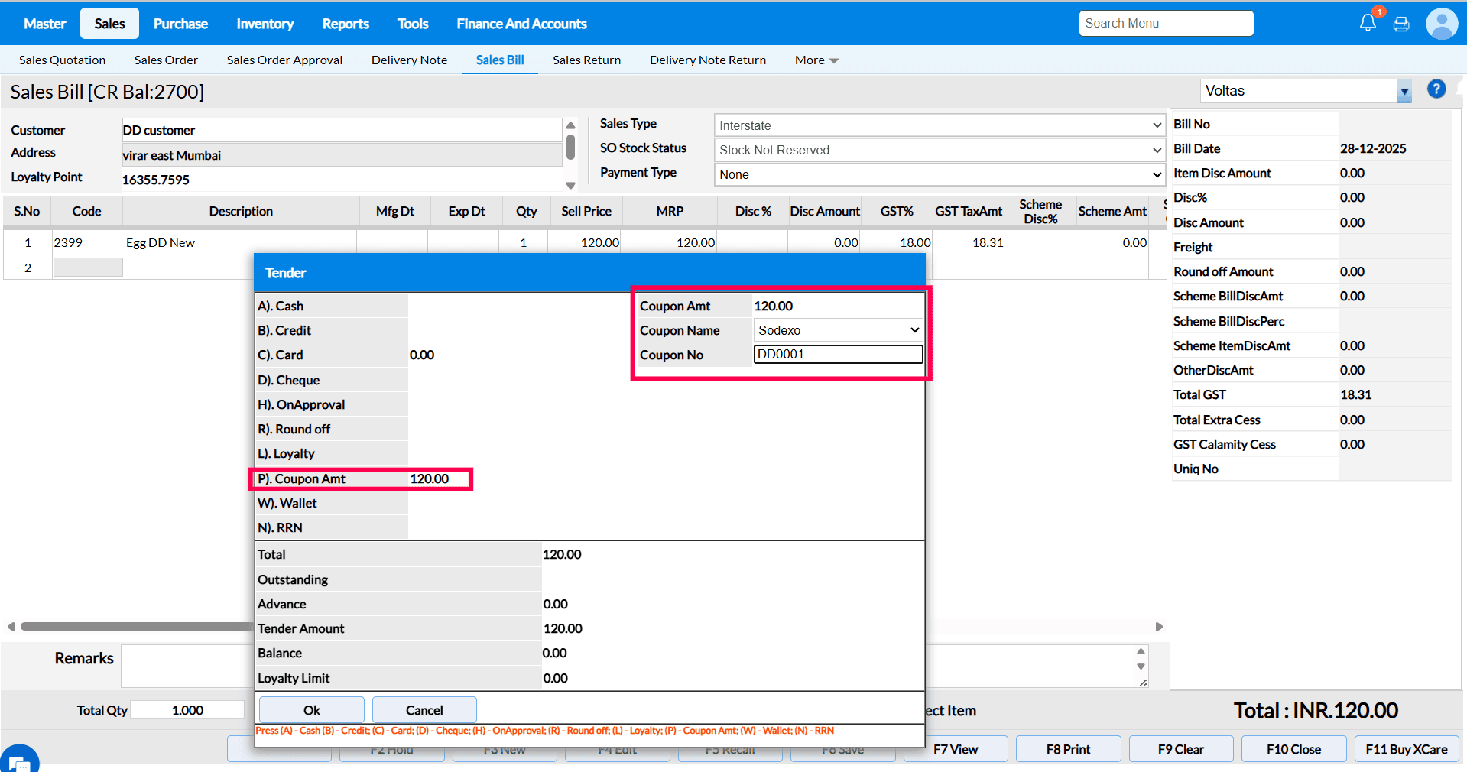The image size is (1467, 772).
Task: Open the Voltas company selector arrow
Action: (1404, 92)
